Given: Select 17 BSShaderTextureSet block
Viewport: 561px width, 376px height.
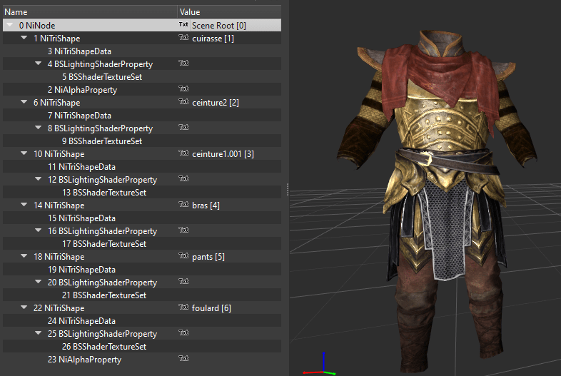Looking at the screenshot, I should point(104,244).
